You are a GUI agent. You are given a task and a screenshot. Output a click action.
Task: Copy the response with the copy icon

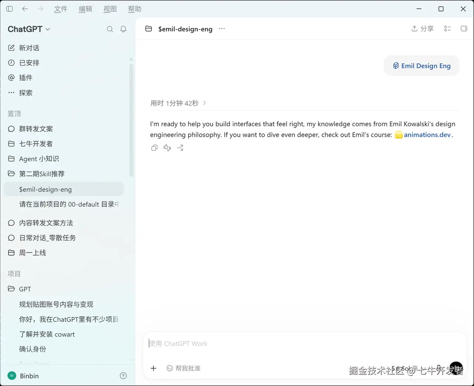coord(154,148)
